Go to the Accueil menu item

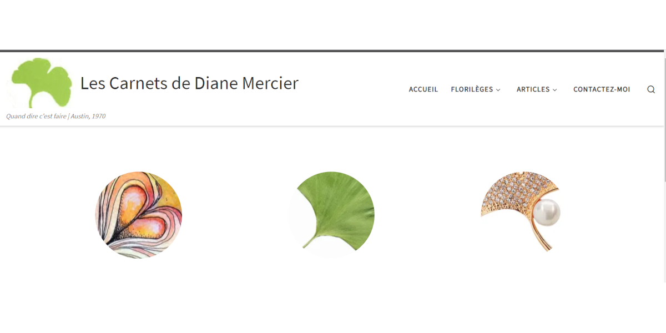[x=423, y=89]
